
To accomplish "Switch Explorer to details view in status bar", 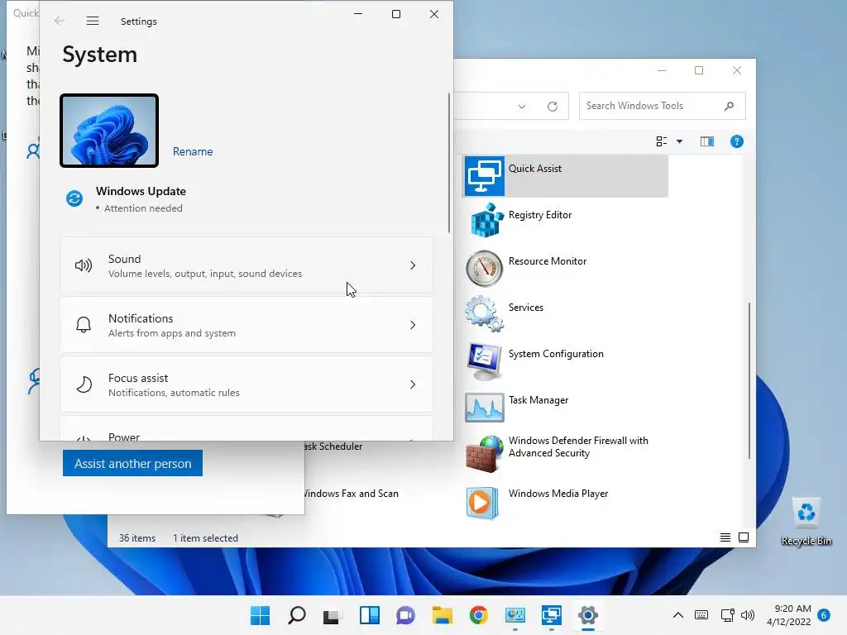I will pos(725,537).
